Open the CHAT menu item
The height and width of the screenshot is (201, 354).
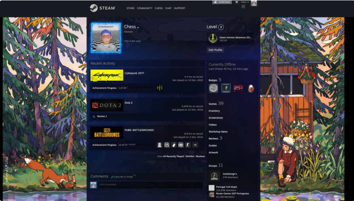click(168, 8)
